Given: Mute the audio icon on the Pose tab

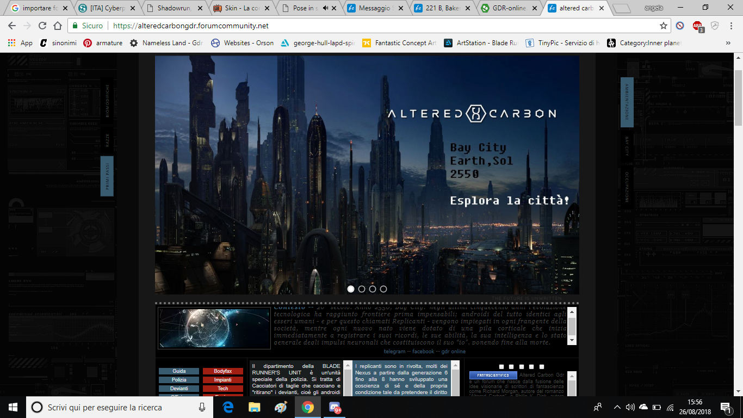Looking at the screenshot, I should pos(325,8).
